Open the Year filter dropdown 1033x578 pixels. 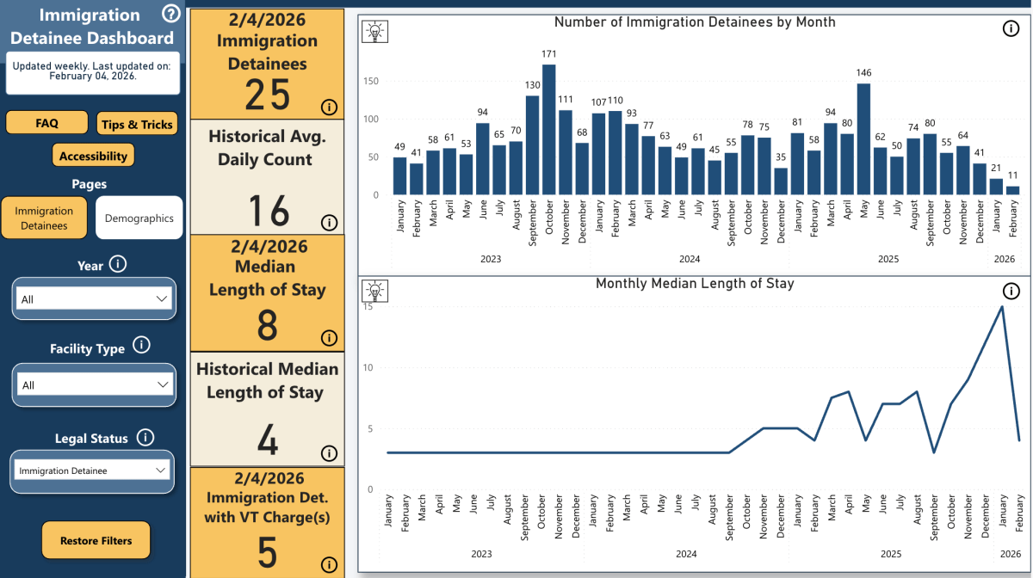point(94,298)
